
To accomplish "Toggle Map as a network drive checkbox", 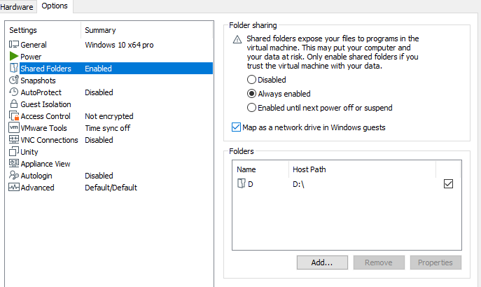I will (235, 127).
